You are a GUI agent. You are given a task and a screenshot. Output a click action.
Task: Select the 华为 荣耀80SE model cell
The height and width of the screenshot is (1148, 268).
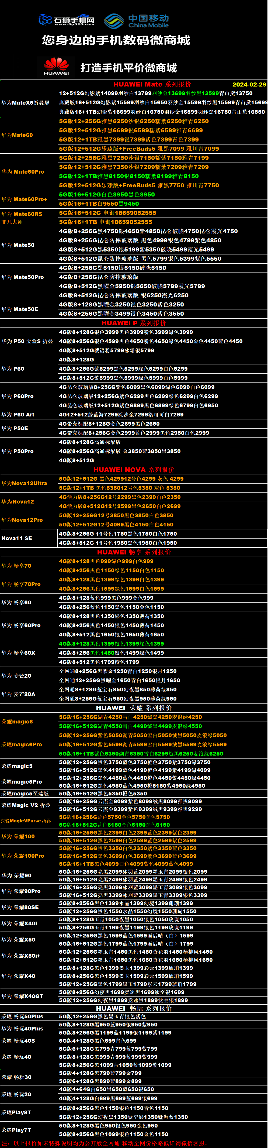(x=29, y=907)
